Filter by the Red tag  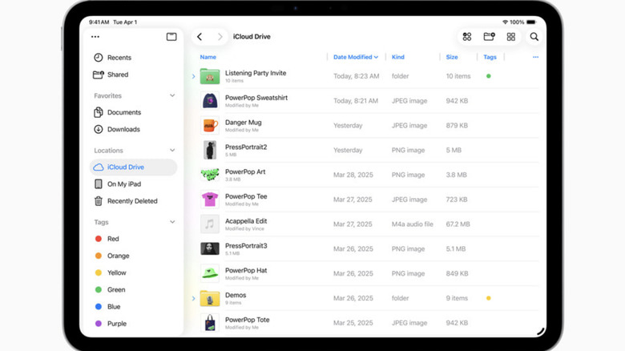[113, 239]
